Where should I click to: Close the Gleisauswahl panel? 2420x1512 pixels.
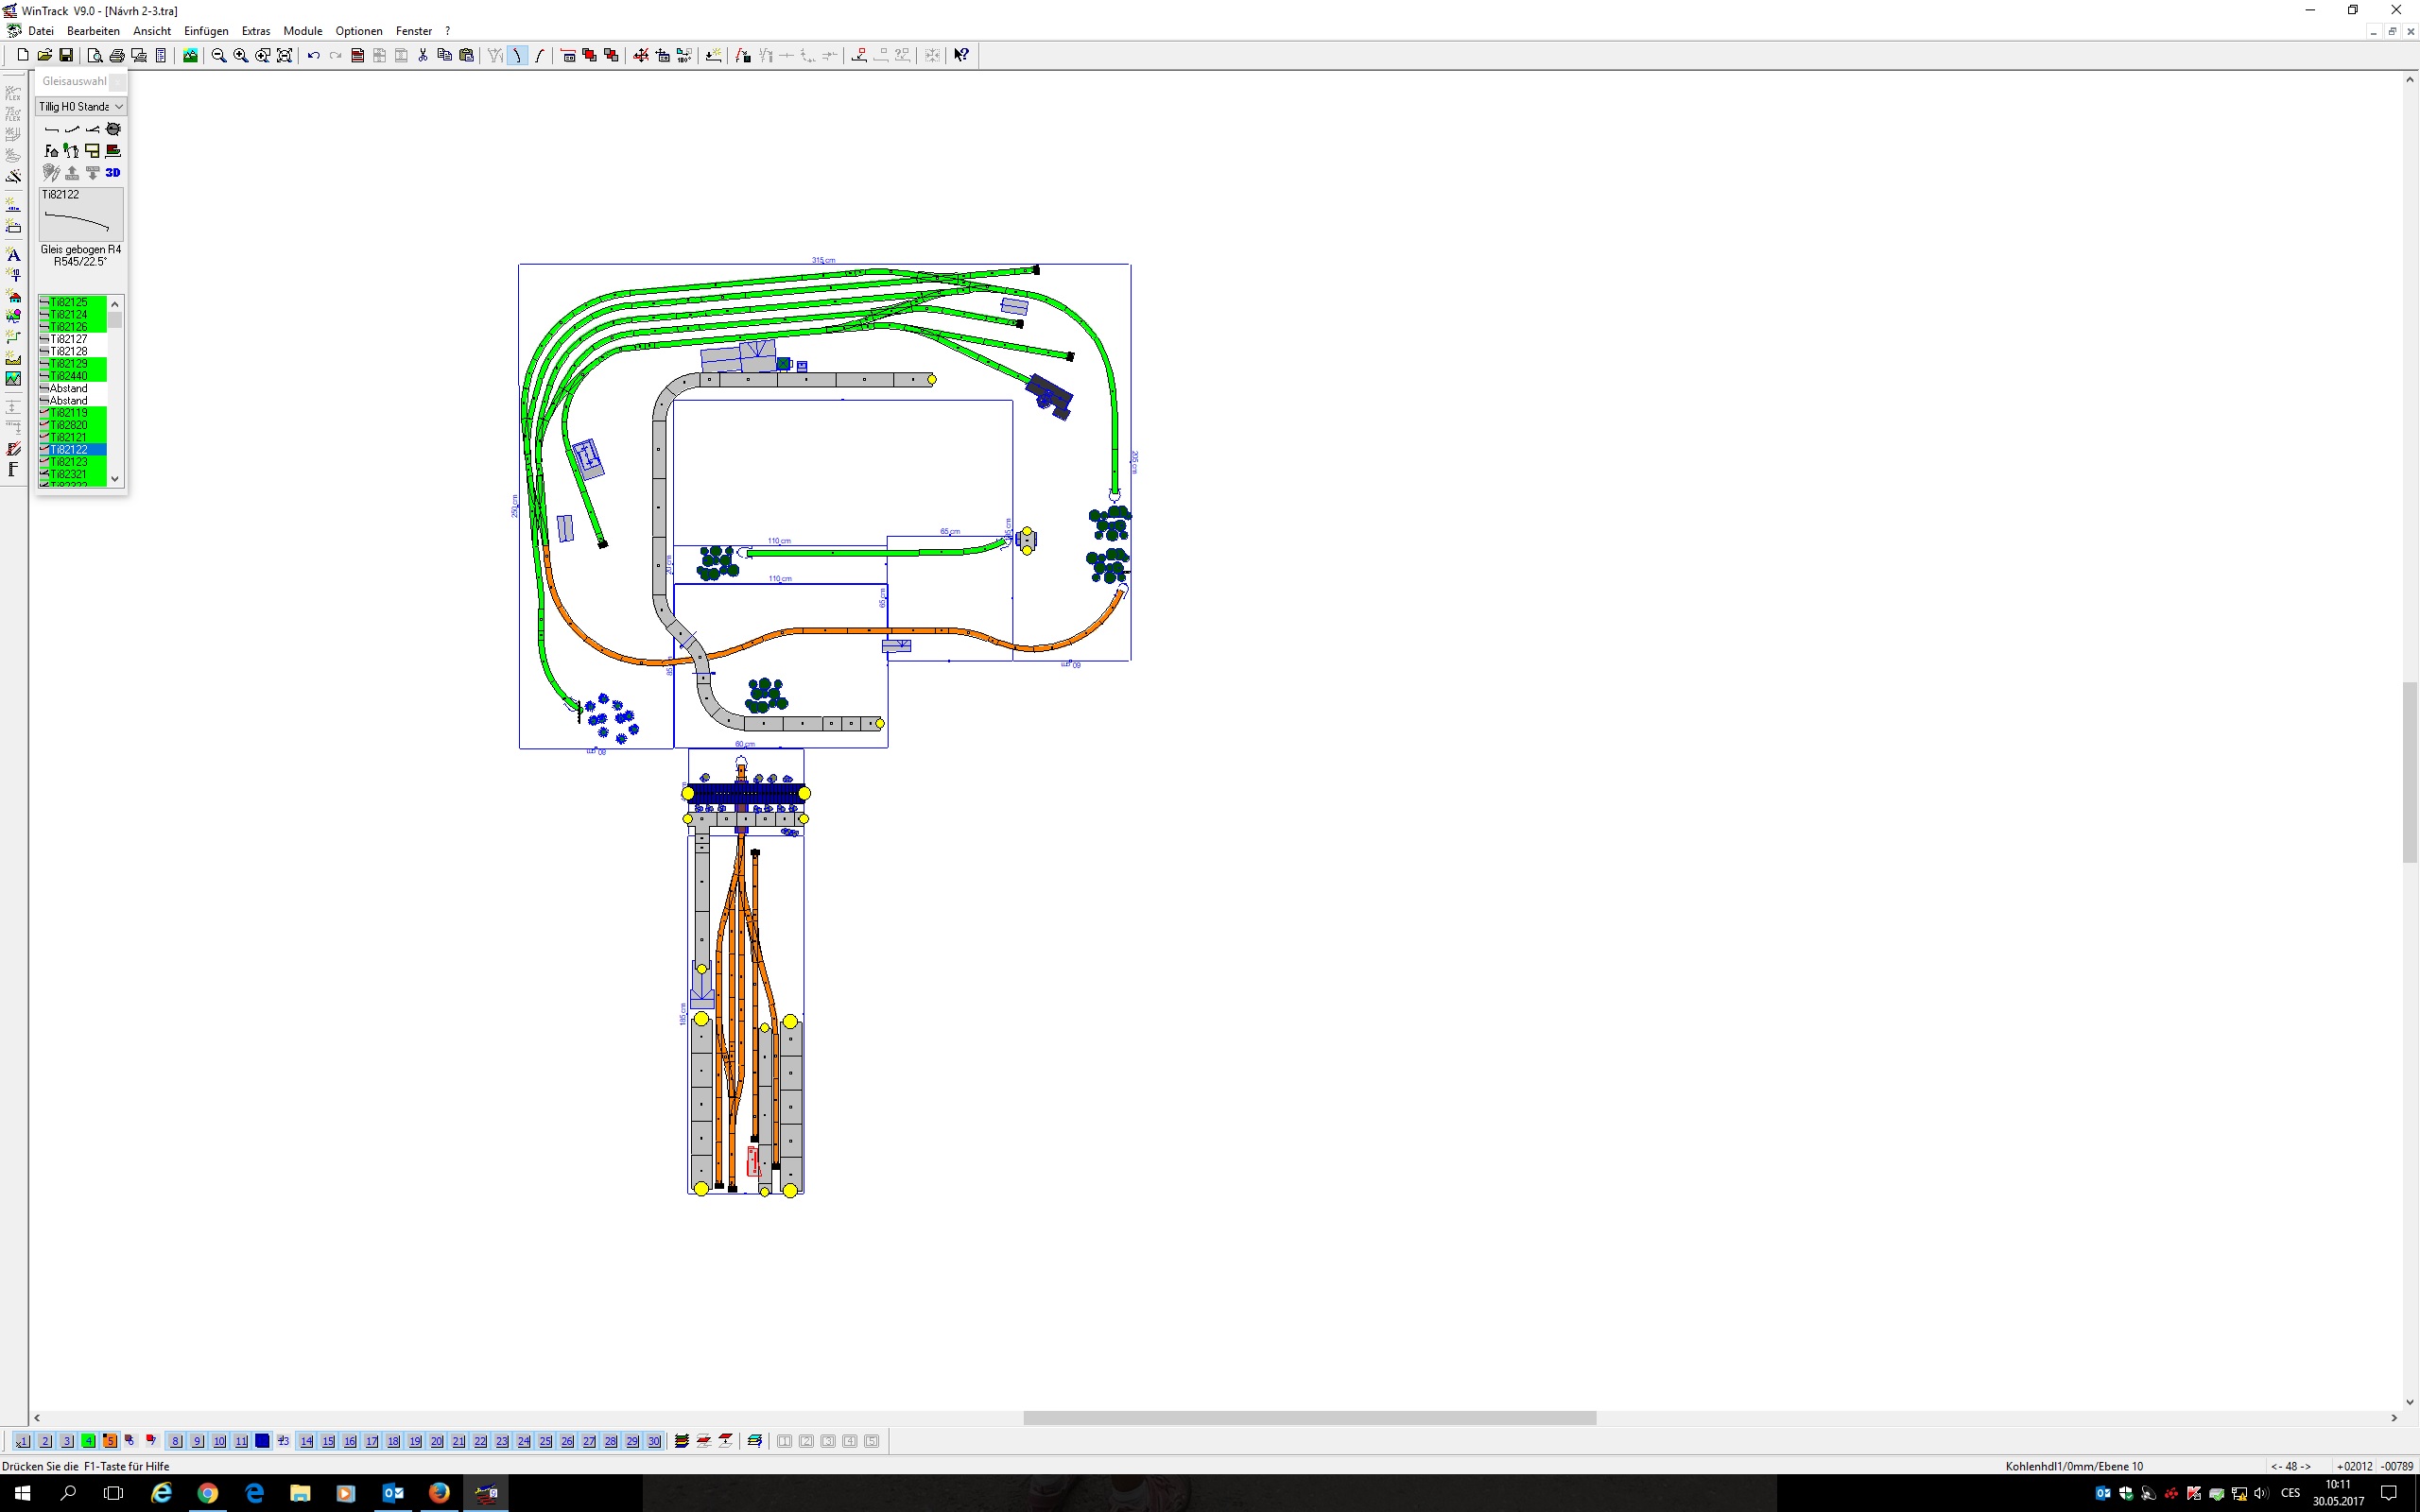[118, 81]
